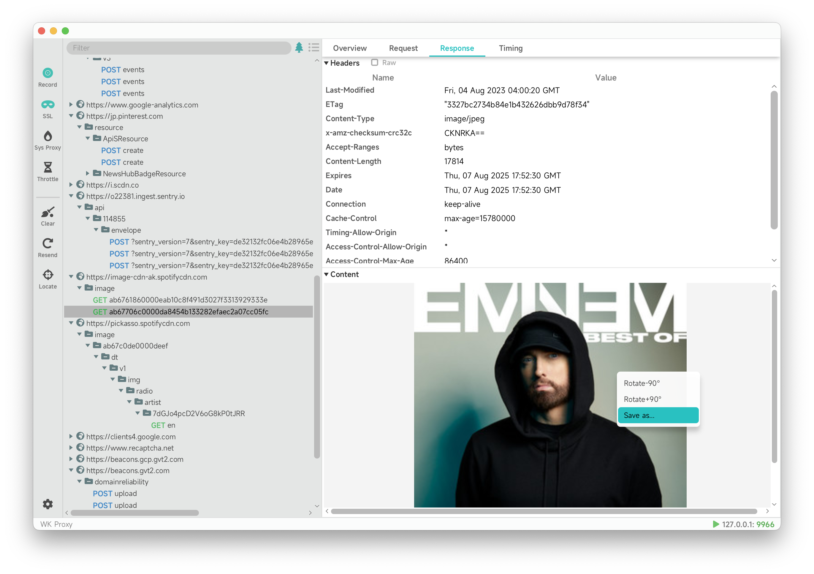Click the Locate crosshair icon
The height and width of the screenshot is (574, 814).
click(47, 275)
